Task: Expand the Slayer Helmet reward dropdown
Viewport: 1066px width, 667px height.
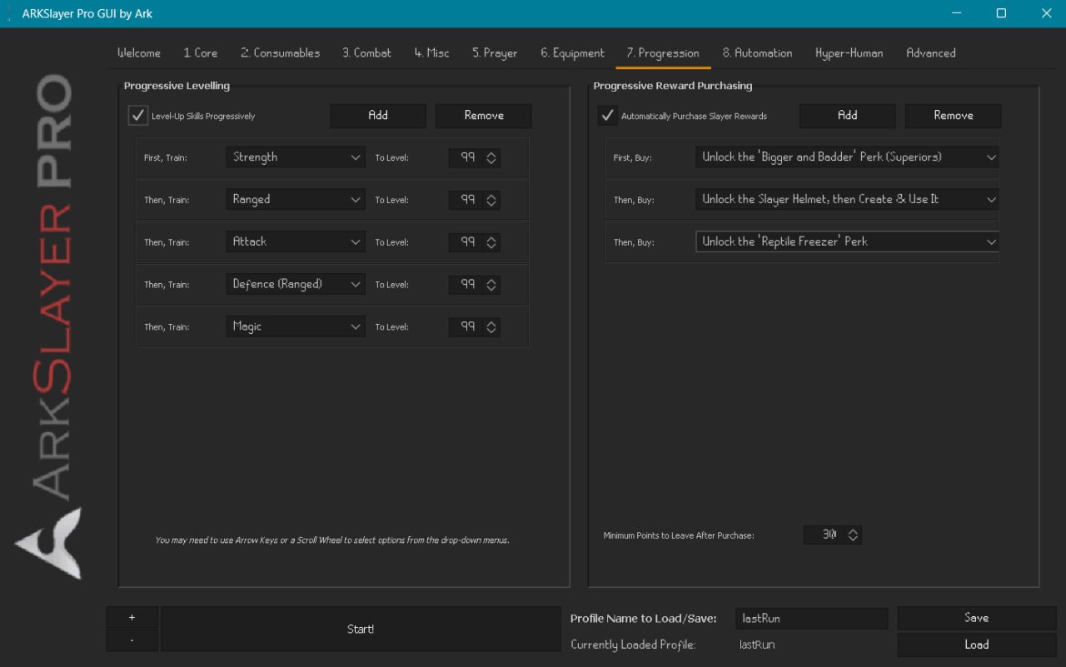Action: (847, 199)
